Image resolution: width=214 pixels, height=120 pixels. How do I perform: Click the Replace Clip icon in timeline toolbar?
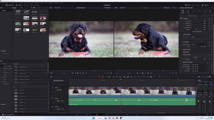click(120, 77)
